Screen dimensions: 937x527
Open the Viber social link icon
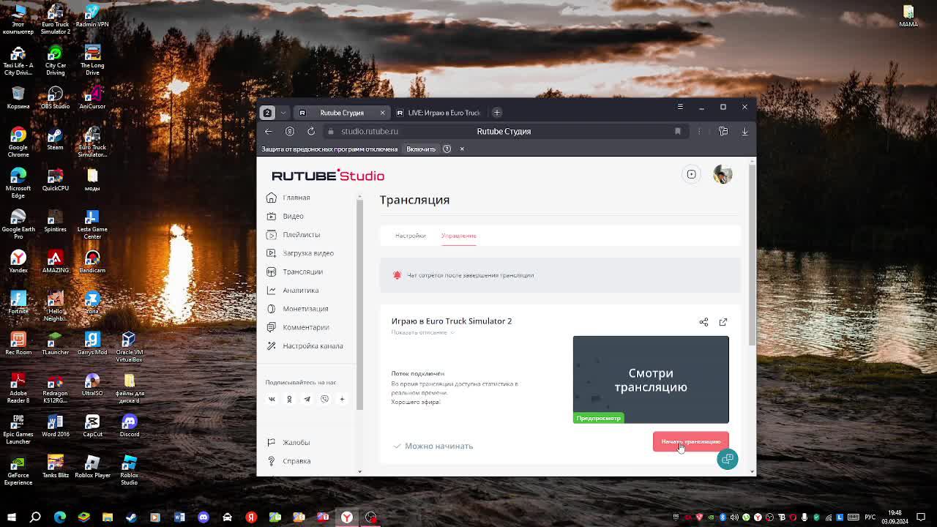click(324, 399)
